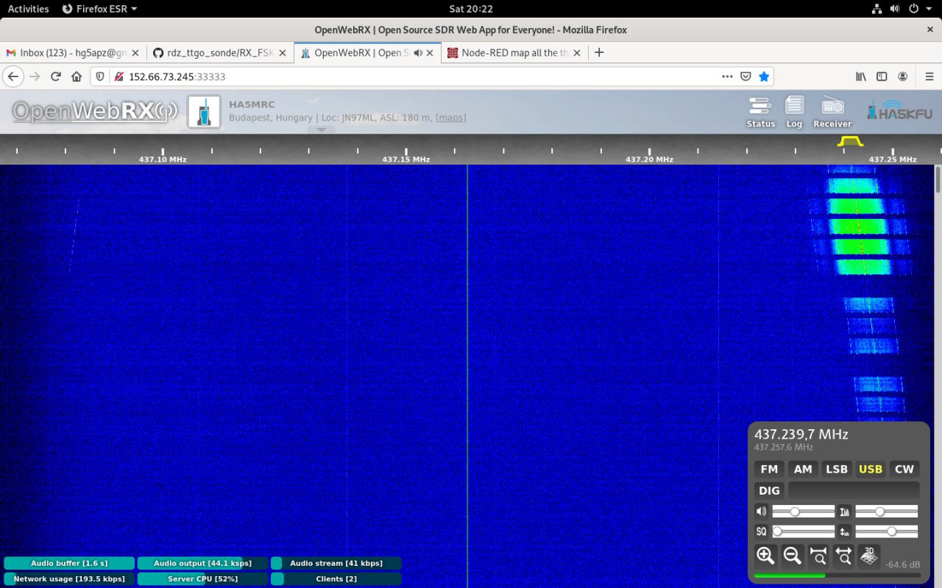Select LSB demodulation mode

pyautogui.click(x=837, y=469)
